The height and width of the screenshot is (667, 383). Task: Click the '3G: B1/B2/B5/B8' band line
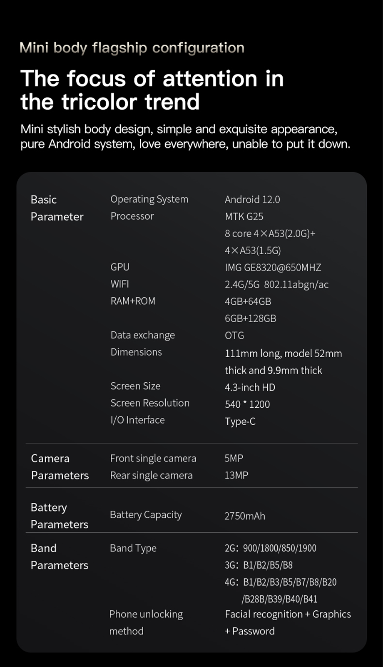pyautogui.click(x=259, y=565)
